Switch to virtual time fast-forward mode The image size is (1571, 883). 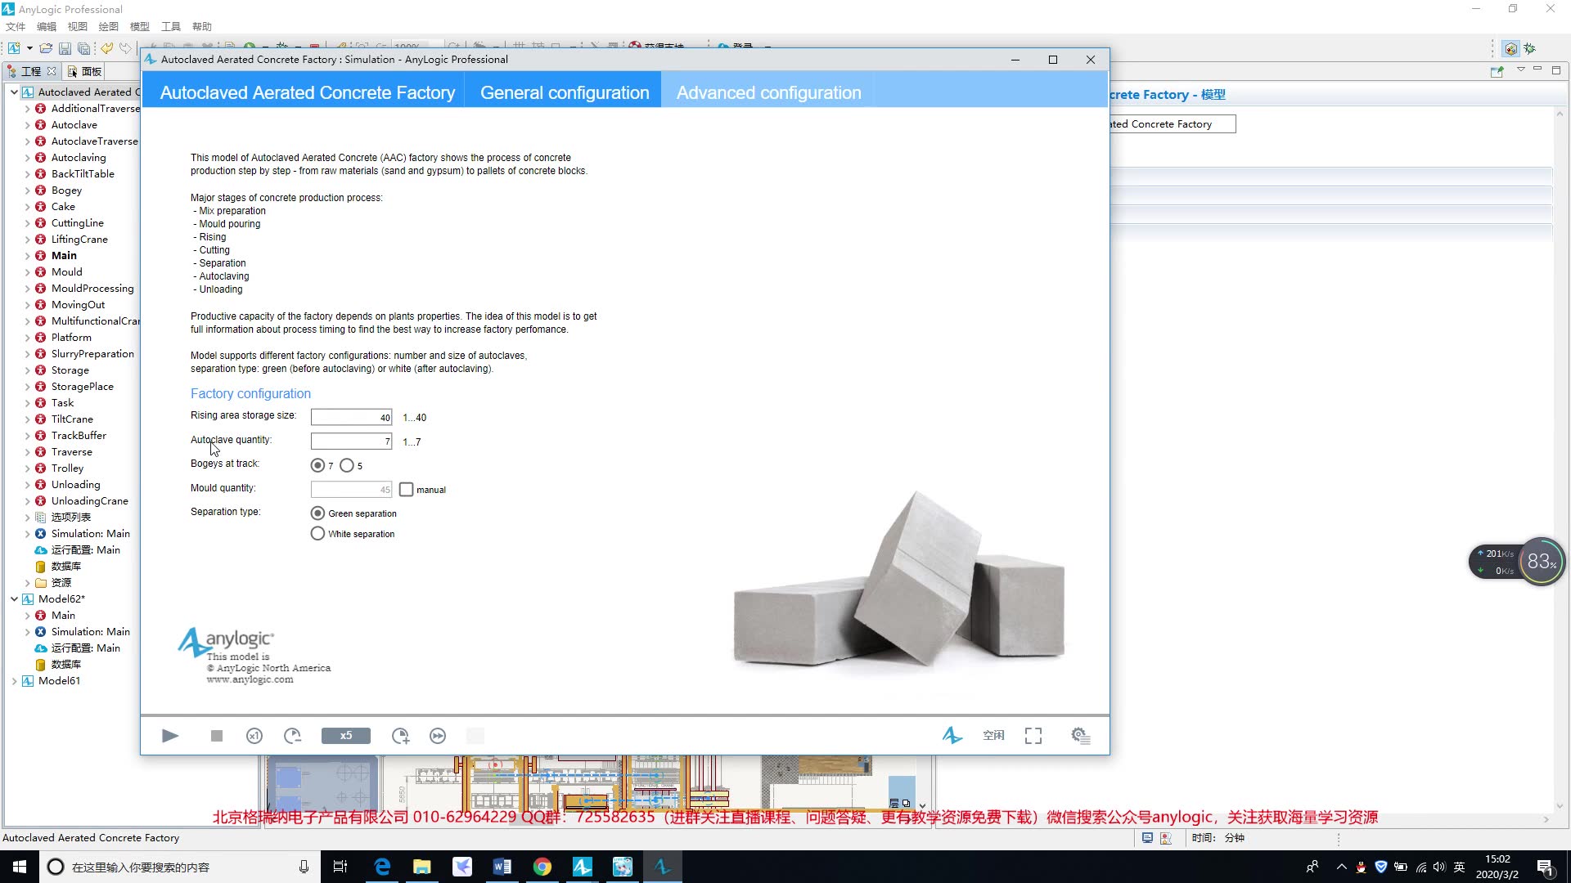[x=438, y=736]
